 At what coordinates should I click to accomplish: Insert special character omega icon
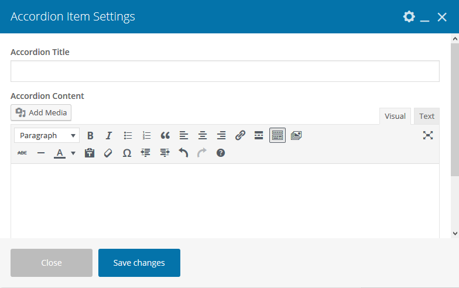click(x=127, y=153)
